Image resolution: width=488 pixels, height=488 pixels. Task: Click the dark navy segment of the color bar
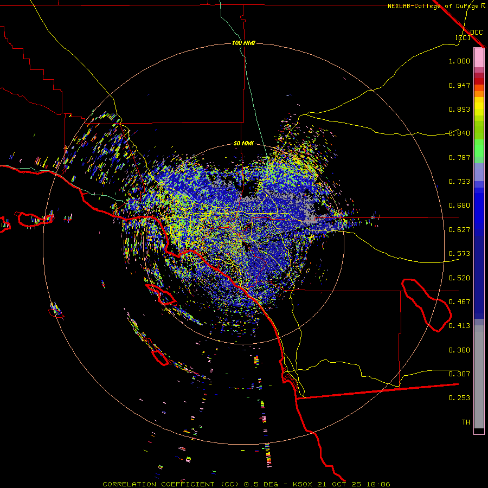(x=479, y=277)
